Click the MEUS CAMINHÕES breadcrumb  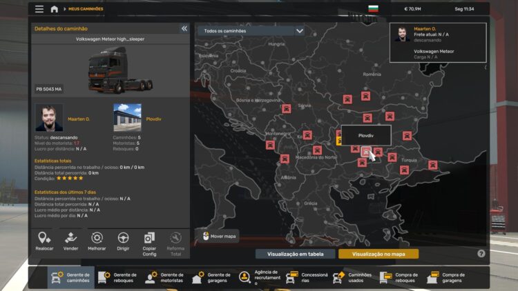[x=86, y=9]
